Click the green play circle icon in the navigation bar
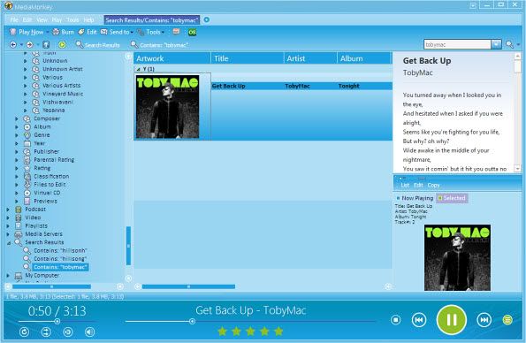The image size is (526, 343). pyautogui.click(x=62, y=44)
